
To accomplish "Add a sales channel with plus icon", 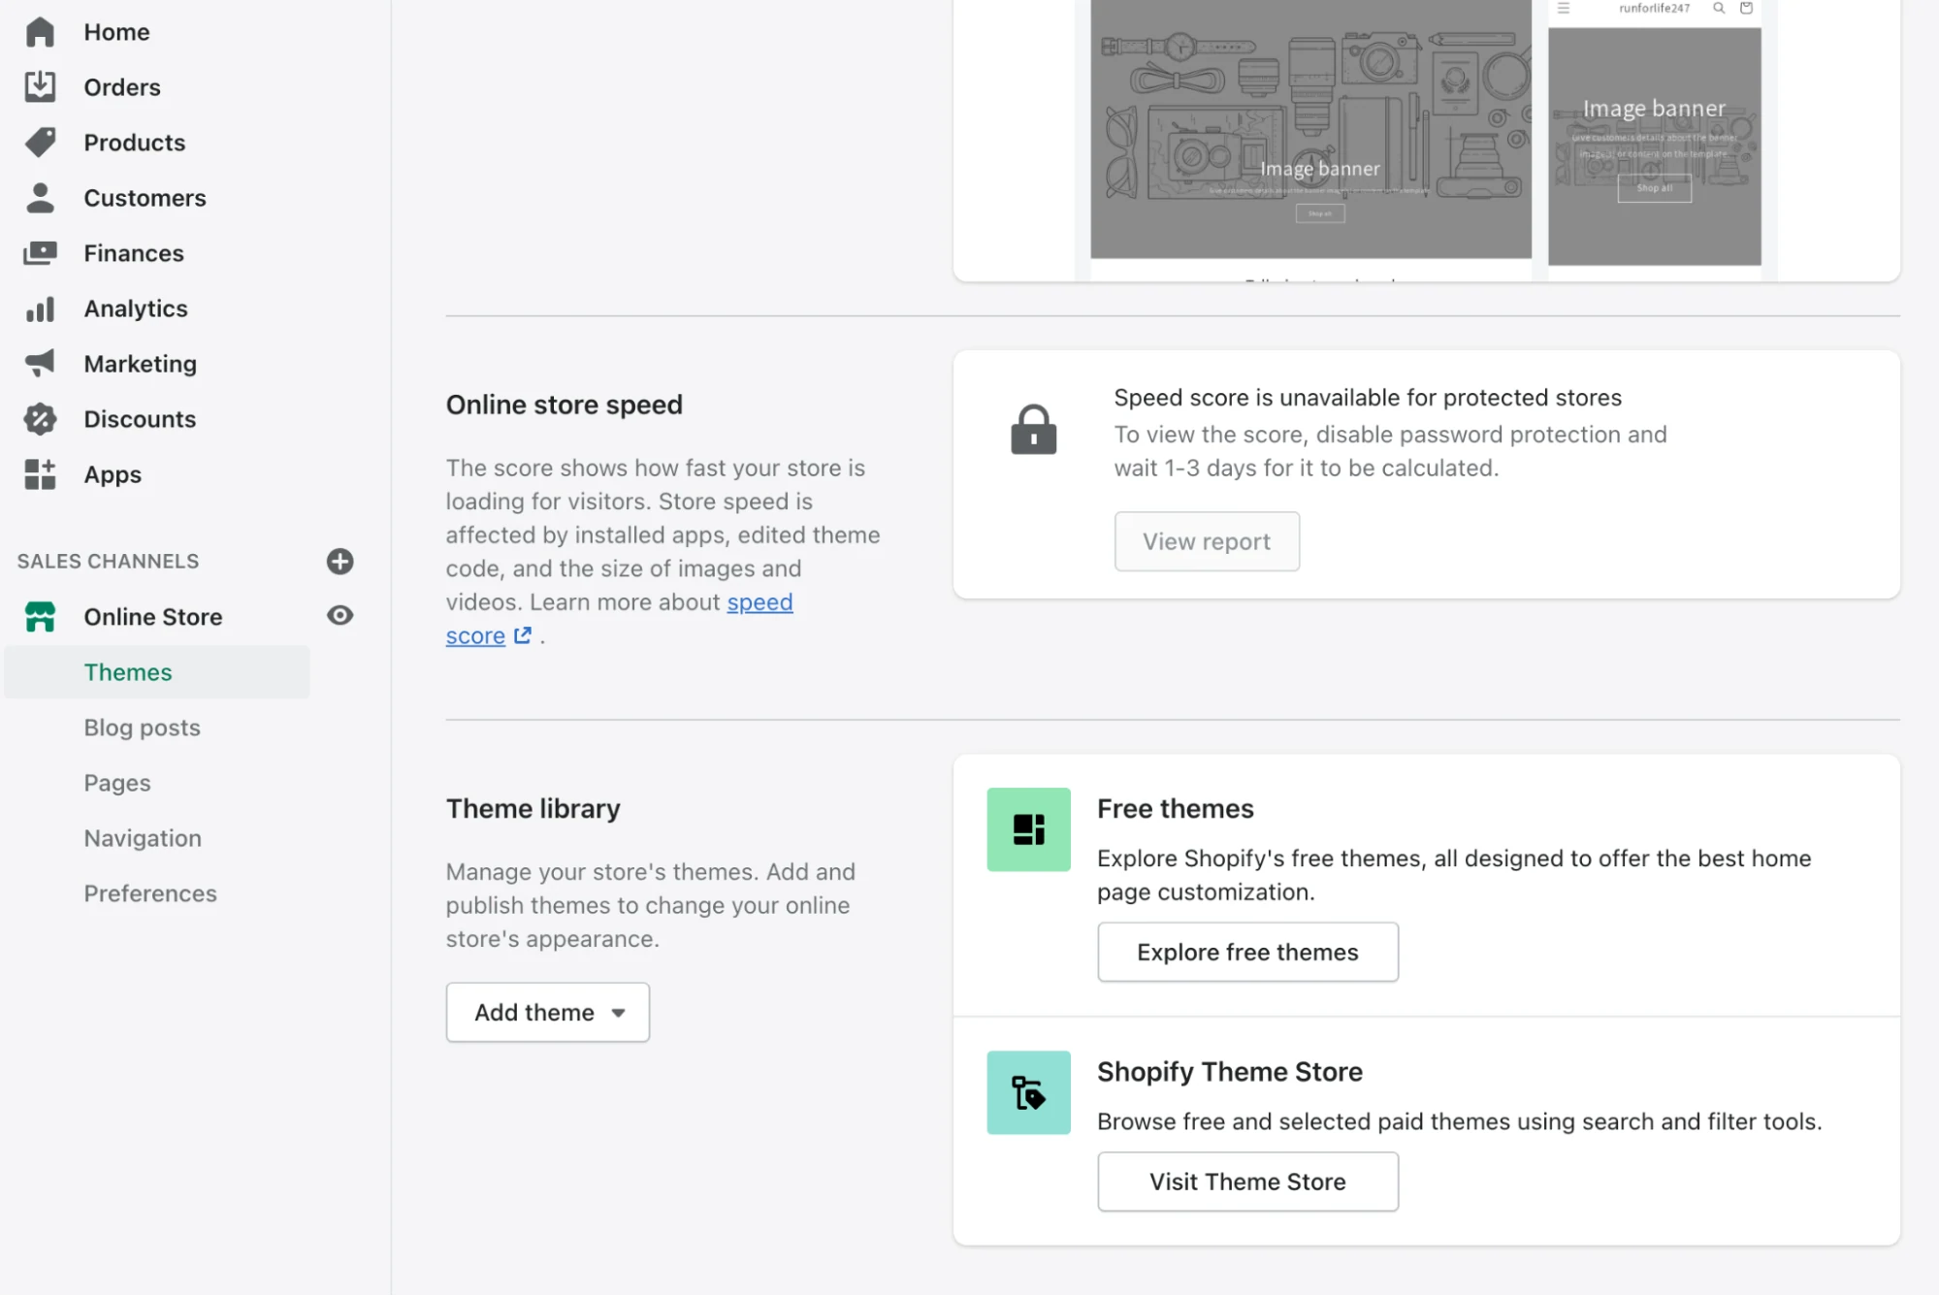I will point(339,561).
